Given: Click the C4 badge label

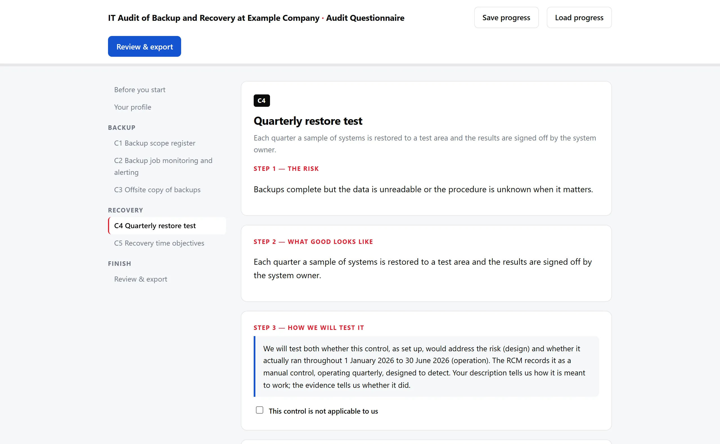Looking at the screenshot, I should coord(262,101).
